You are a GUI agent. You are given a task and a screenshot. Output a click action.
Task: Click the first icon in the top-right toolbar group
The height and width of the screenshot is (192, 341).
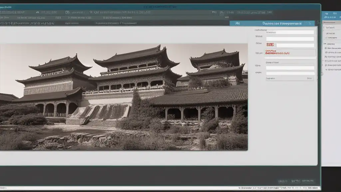(x=214, y=13)
